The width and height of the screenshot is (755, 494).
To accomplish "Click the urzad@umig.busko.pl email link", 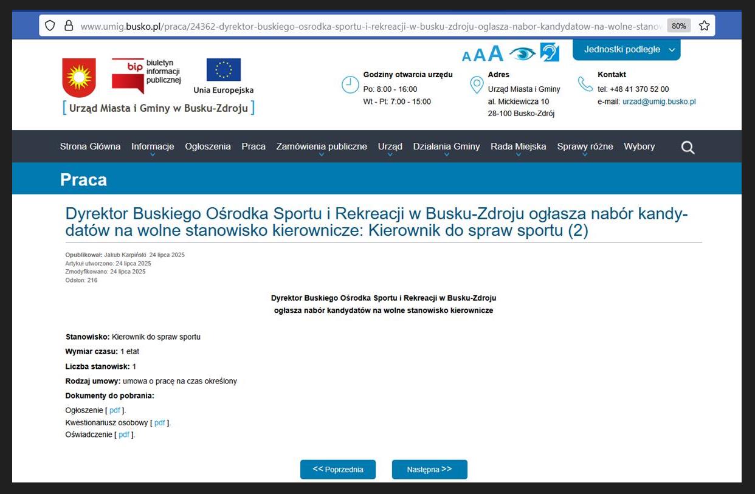I will pyautogui.click(x=659, y=101).
